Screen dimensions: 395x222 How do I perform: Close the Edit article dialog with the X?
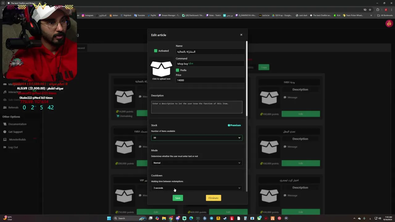(x=241, y=35)
